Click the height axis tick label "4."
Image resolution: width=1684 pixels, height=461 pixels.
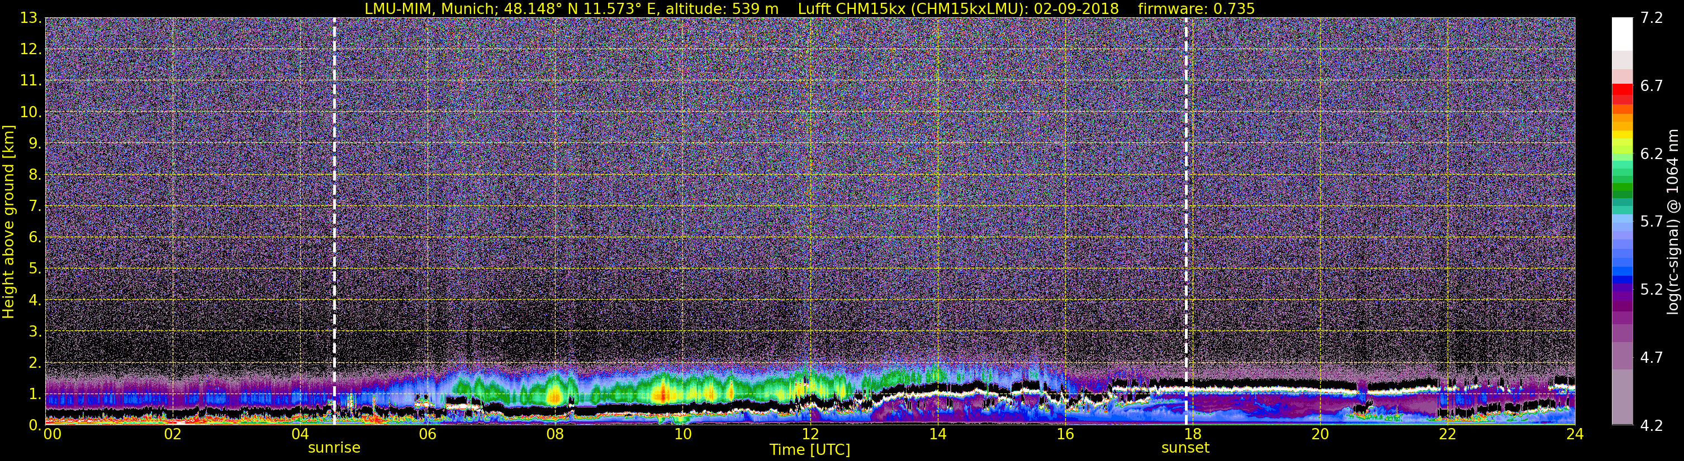coord(35,300)
